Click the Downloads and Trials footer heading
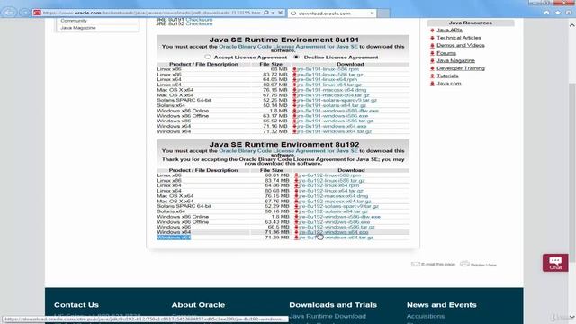The height and width of the screenshot is (324, 576). pyautogui.click(x=333, y=305)
